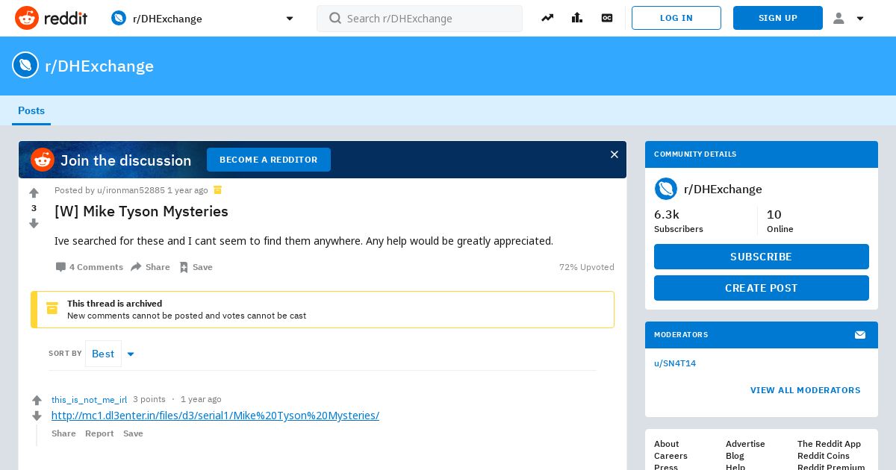Switch to the Posts tab
Screen dimensions: 896x470
point(31,110)
